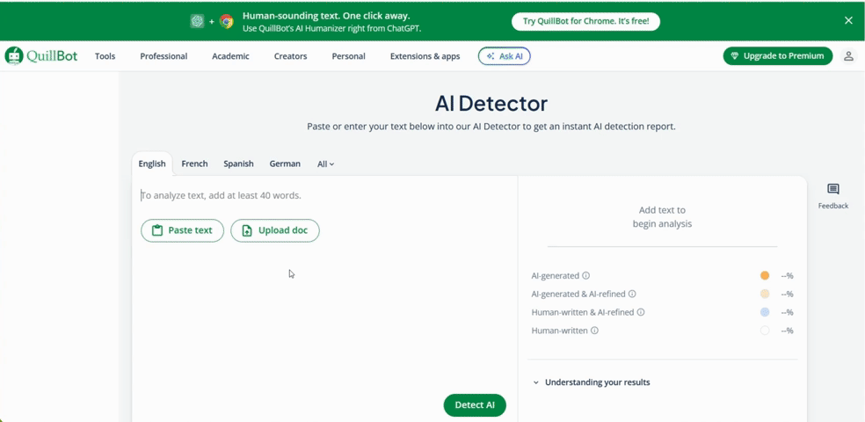Click the Detect AI button
Screen dimensions: 865x422
click(475, 405)
